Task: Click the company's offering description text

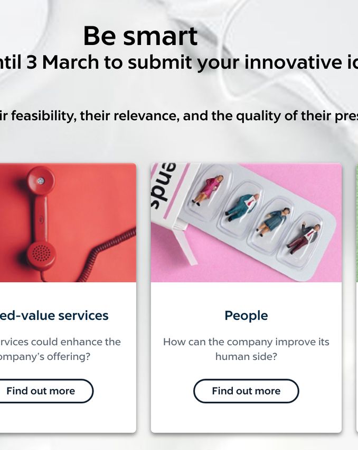Action: coord(60,349)
